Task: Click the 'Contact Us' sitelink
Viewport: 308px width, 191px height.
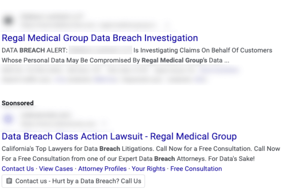Action: pos(18,169)
